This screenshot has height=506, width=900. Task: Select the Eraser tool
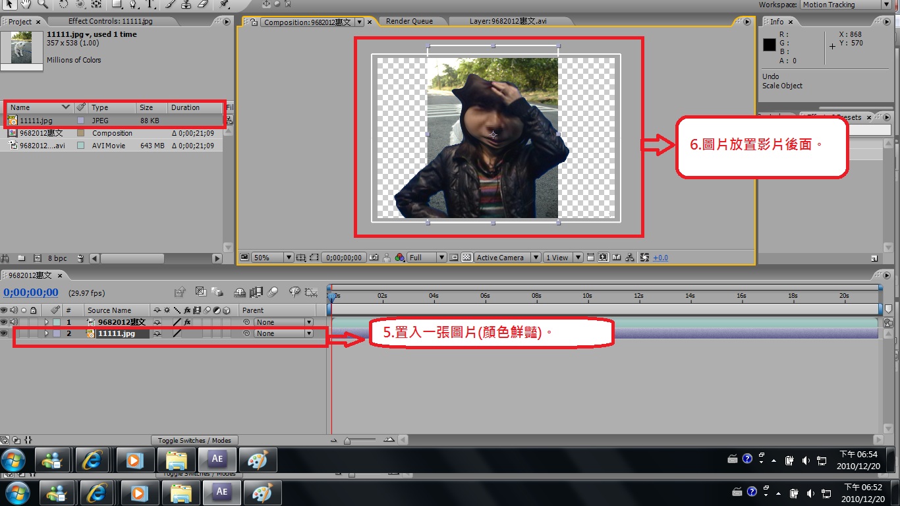(203, 4)
